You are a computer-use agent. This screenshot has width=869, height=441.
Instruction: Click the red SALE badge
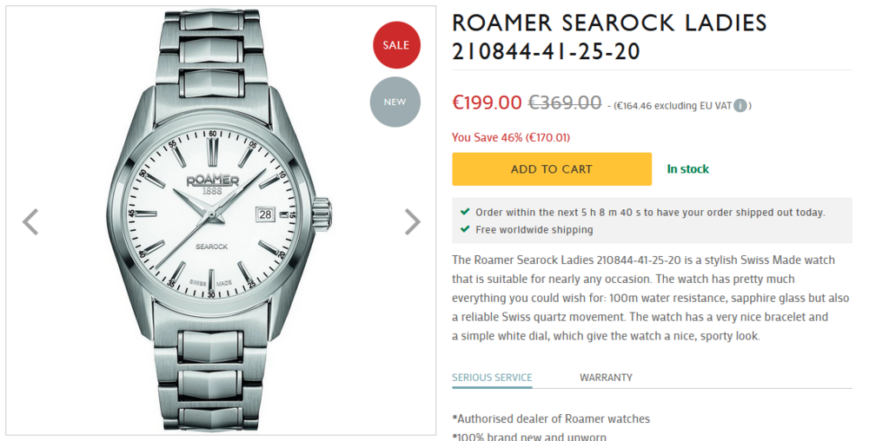(396, 45)
